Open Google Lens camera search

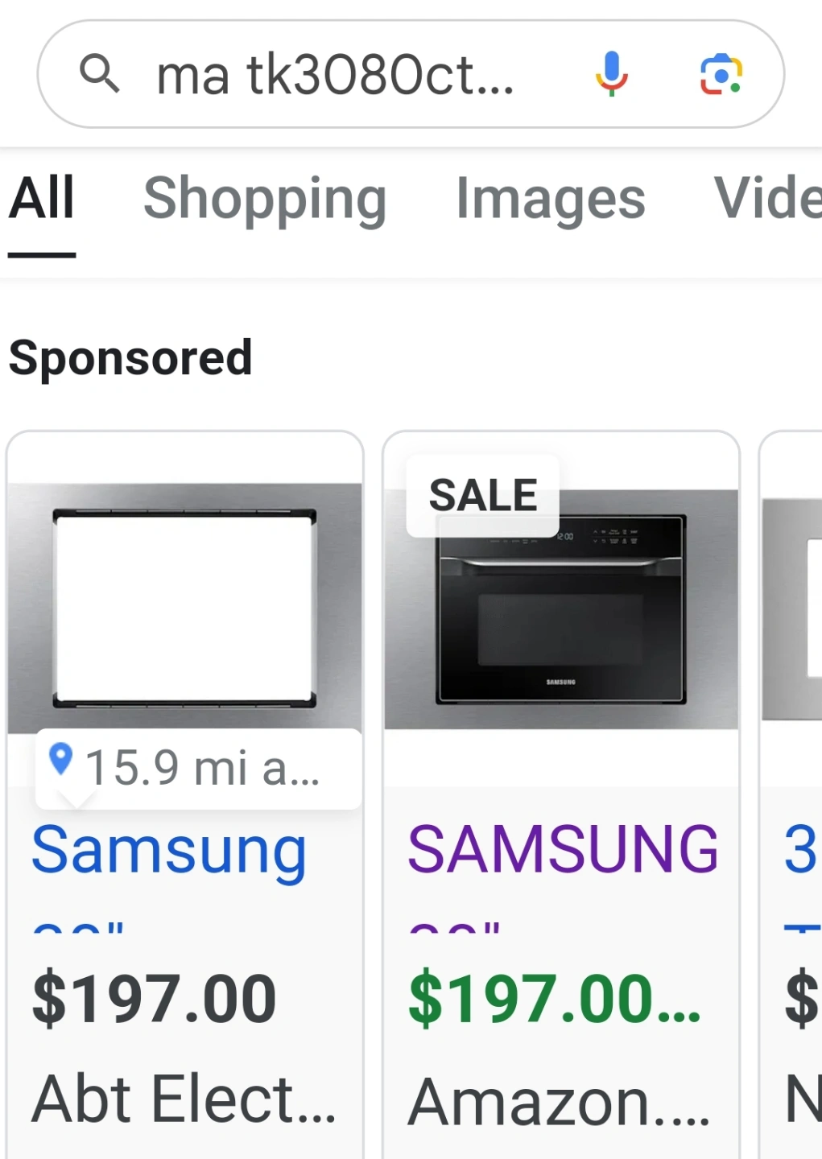pos(721,75)
